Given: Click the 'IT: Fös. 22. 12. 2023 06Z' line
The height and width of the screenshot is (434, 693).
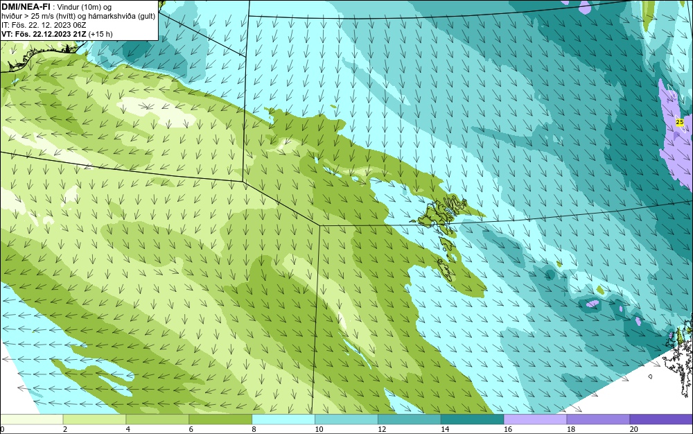Looking at the screenshot, I should click(x=44, y=25).
